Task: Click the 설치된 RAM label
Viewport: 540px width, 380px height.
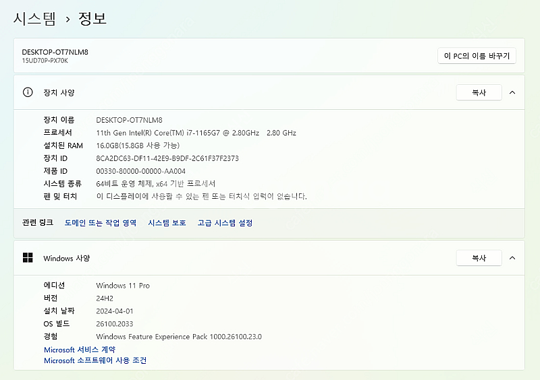Action: coord(63,146)
